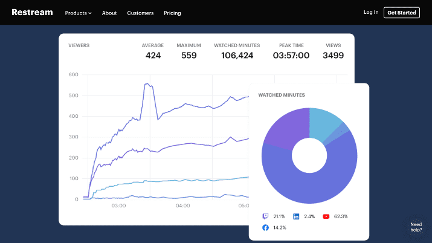Go to the Customers page
Screen dimensions: 432x243
pyautogui.click(x=140, y=13)
